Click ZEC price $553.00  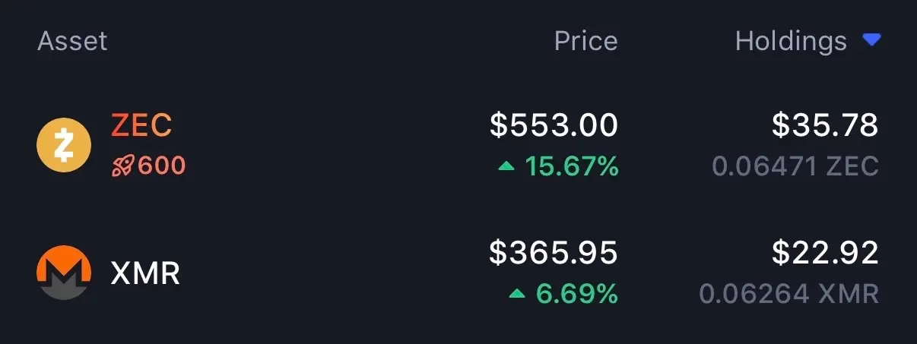554,126
